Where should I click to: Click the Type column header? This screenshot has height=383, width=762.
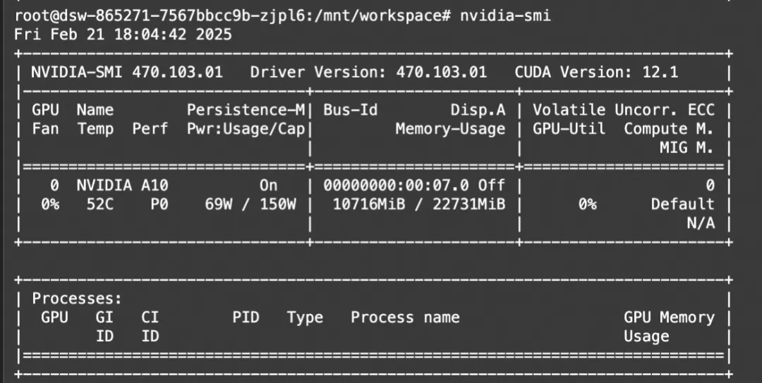[305, 317]
